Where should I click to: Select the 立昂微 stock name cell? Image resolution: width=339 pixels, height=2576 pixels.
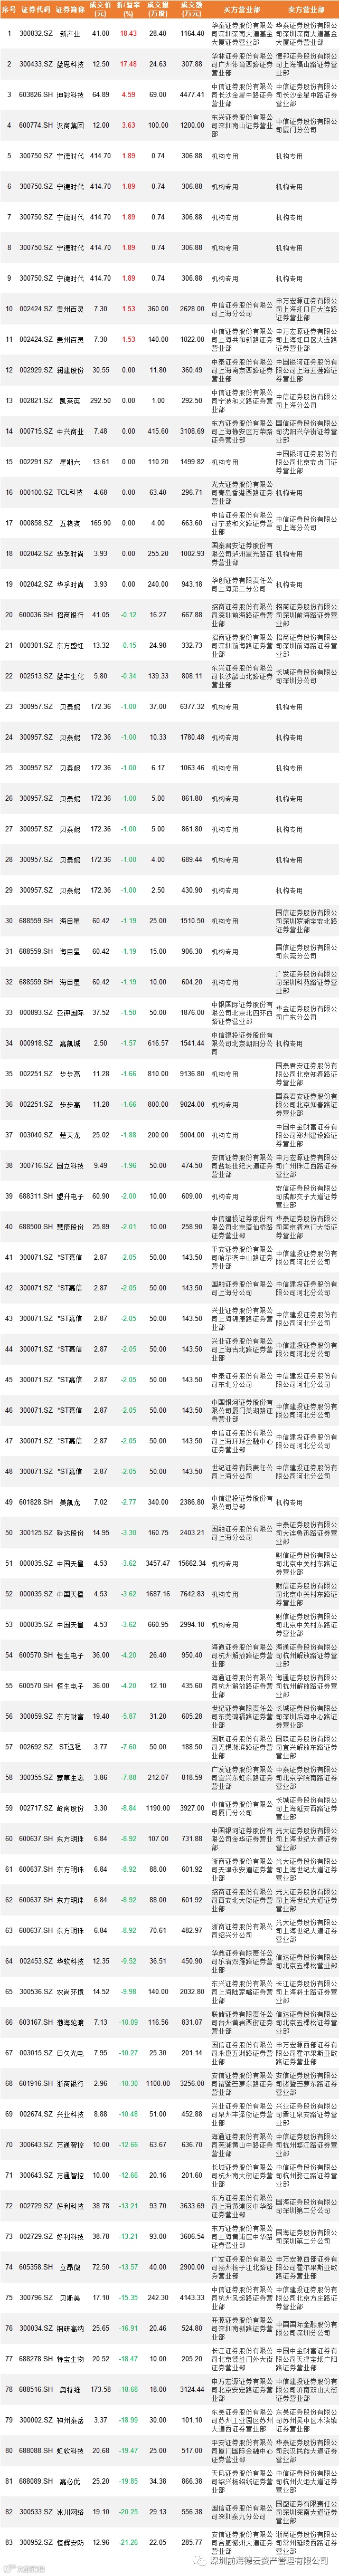pos(70,2268)
